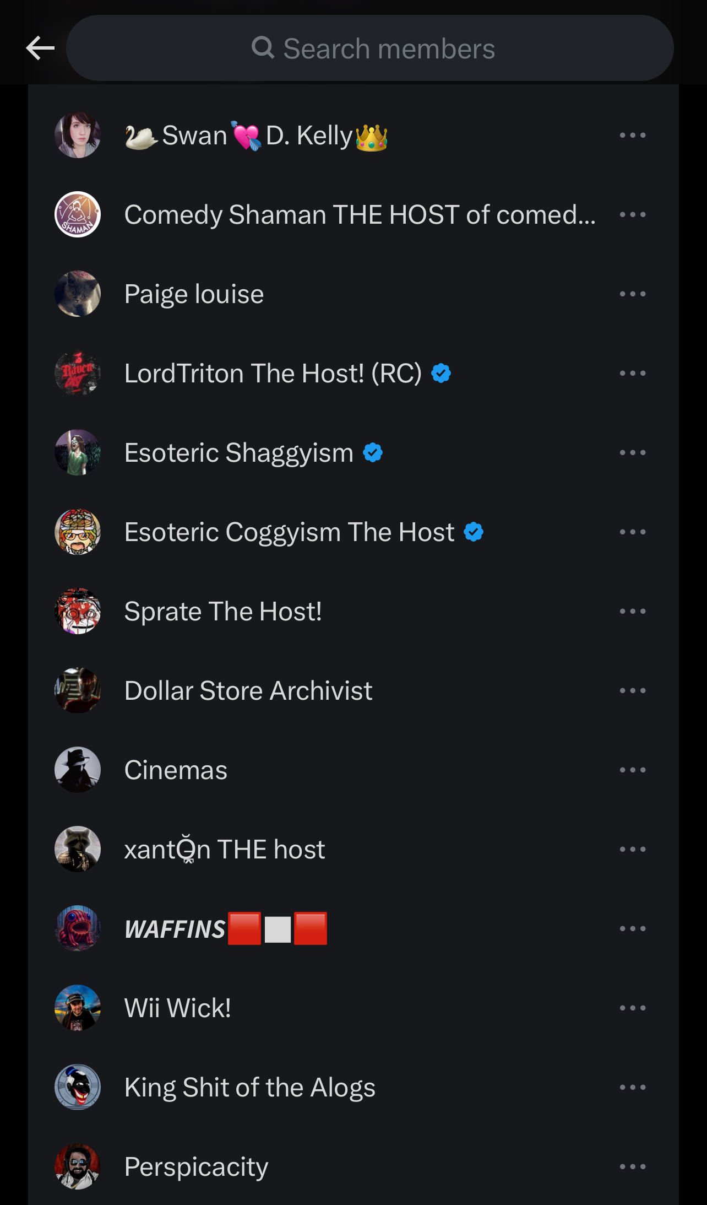Show more options for LordTriton The Host
The width and height of the screenshot is (707, 1205).
[x=632, y=374]
